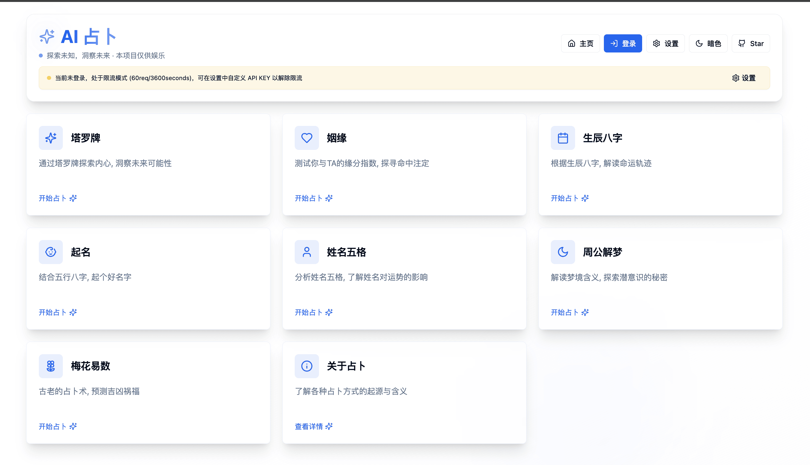Open the 设置 settings from the header
The image size is (810, 465).
pos(666,43)
